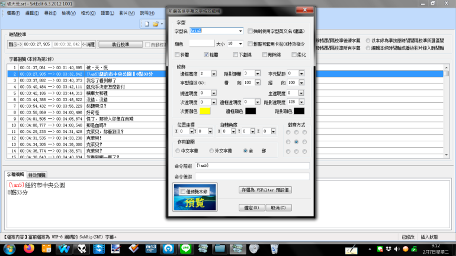Open the 橫向 horizontal scale dropdown
The height and width of the screenshot is (256, 456).
[258, 83]
